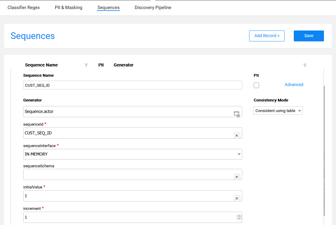
Task: Toggle the PII checkbox
Action: 256,85
